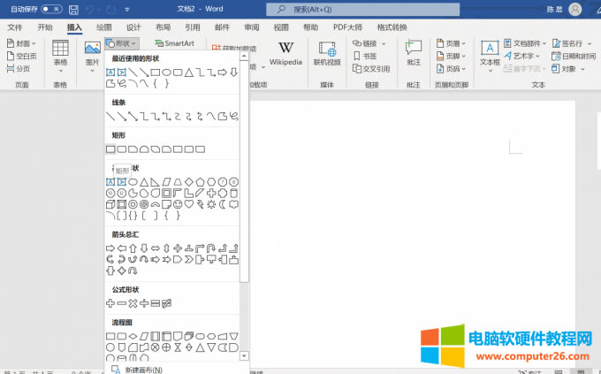Insert an online video (联机视频)
Image resolution: width=601 pixels, height=374 pixels.
[326, 54]
